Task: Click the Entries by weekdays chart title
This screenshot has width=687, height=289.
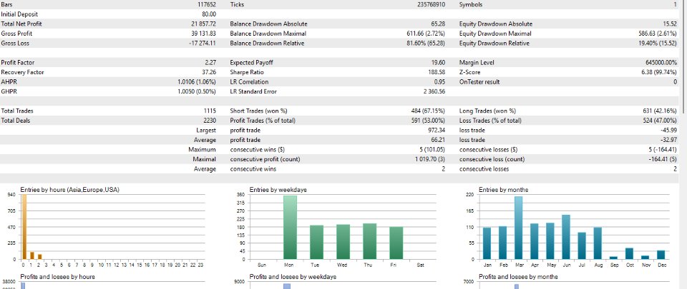Action: 278,190
